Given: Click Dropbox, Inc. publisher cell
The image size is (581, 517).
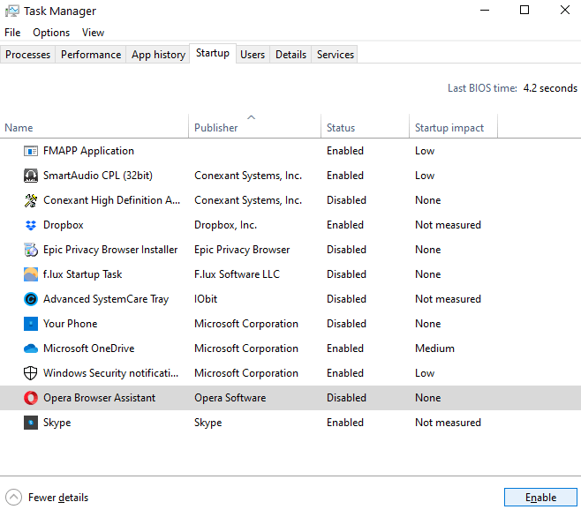Looking at the screenshot, I should point(225,225).
